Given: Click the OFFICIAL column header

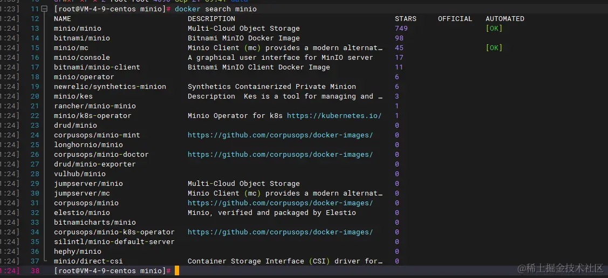Looking at the screenshot, I should click(x=455, y=18).
